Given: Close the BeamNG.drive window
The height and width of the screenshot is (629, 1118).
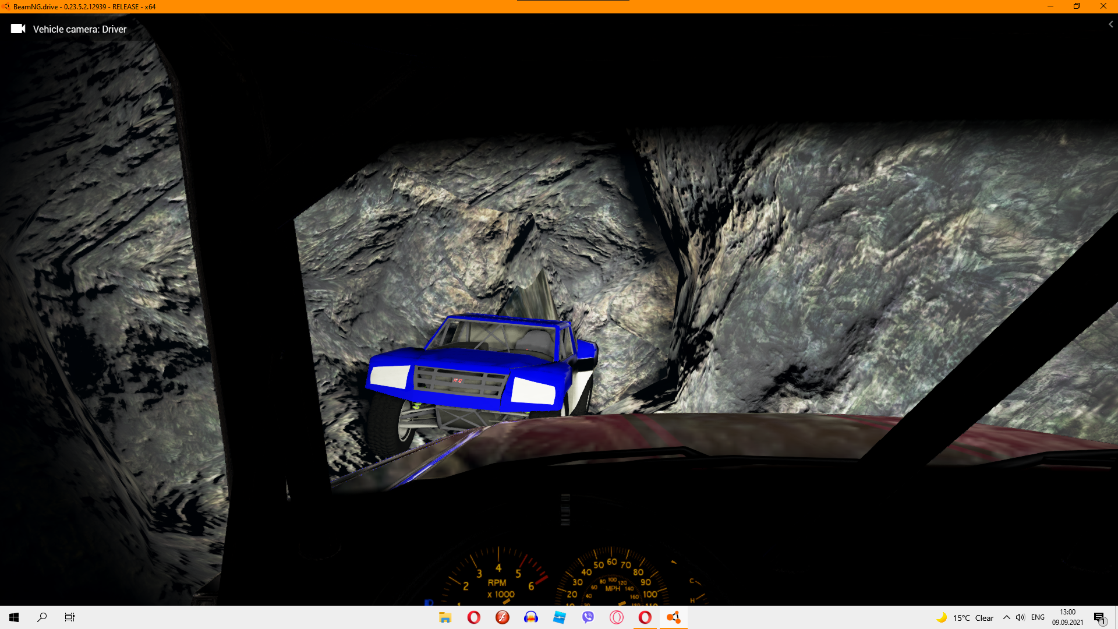Looking at the screenshot, I should point(1103,6).
